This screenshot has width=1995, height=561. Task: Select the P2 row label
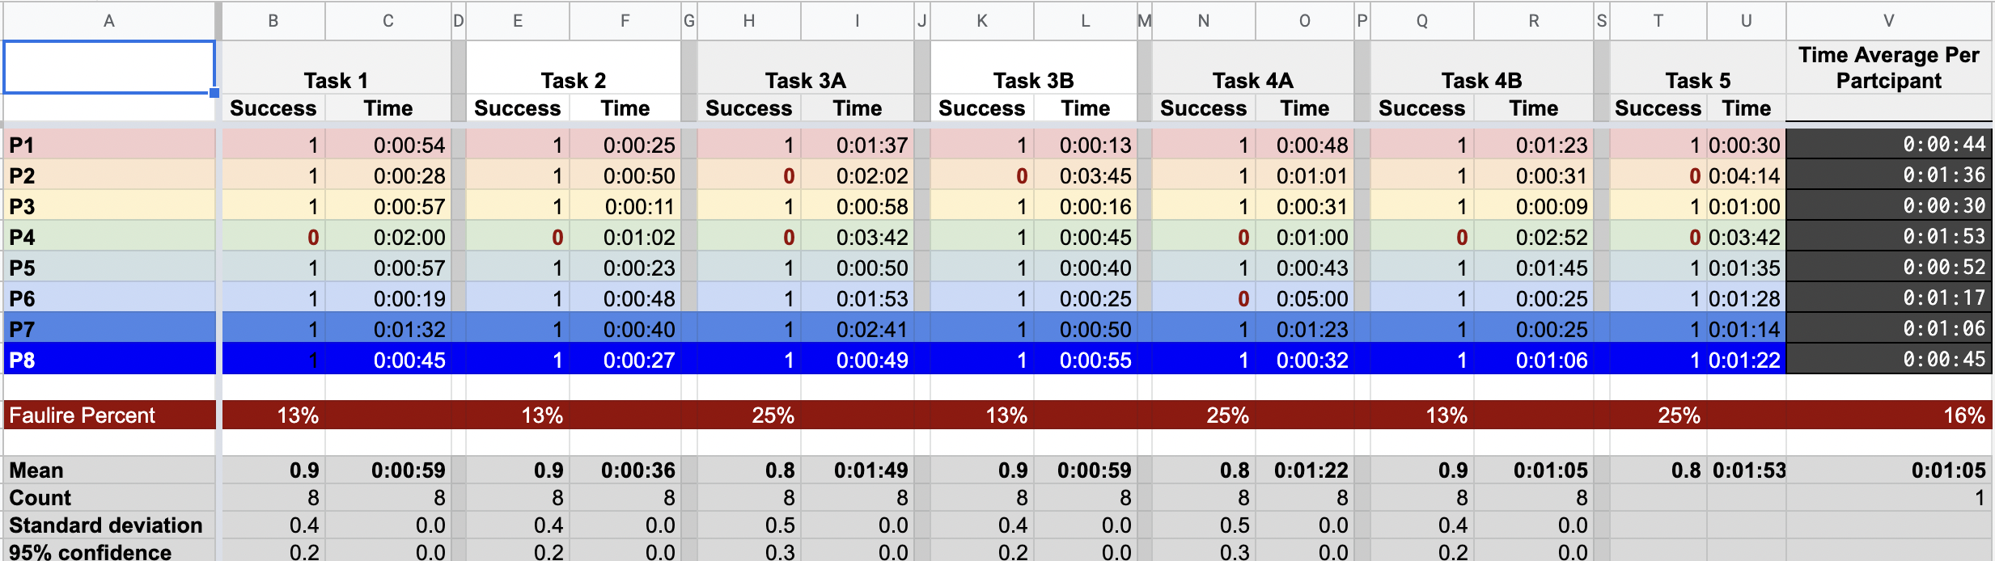point(109,175)
